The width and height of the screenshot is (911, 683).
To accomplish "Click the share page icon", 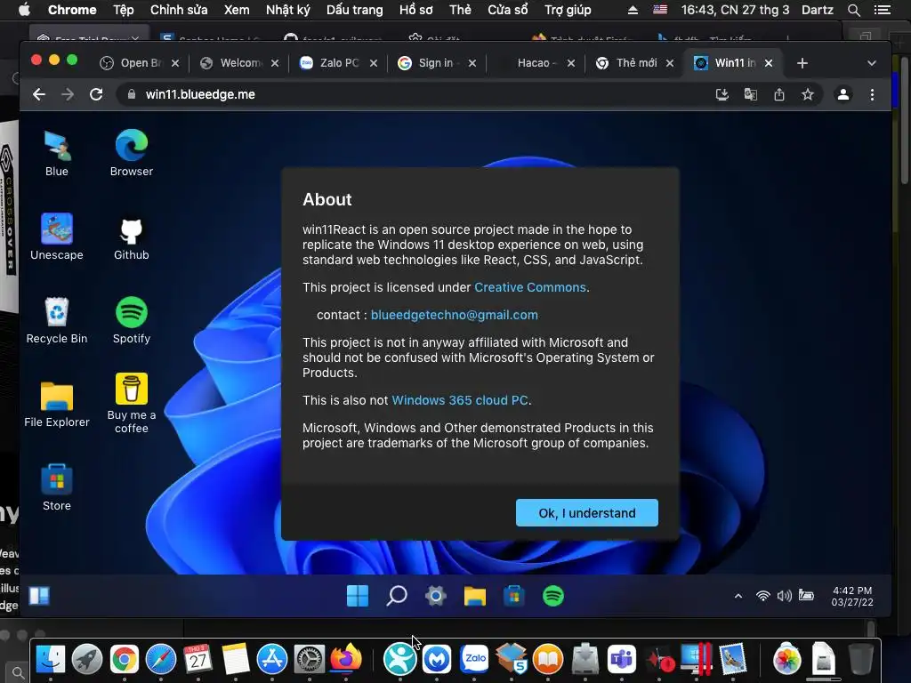I will pyautogui.click(x=779, y=94).
